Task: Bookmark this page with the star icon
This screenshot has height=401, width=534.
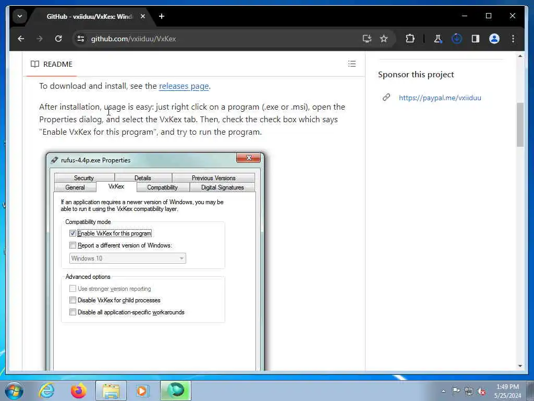Action: point(384,39)
